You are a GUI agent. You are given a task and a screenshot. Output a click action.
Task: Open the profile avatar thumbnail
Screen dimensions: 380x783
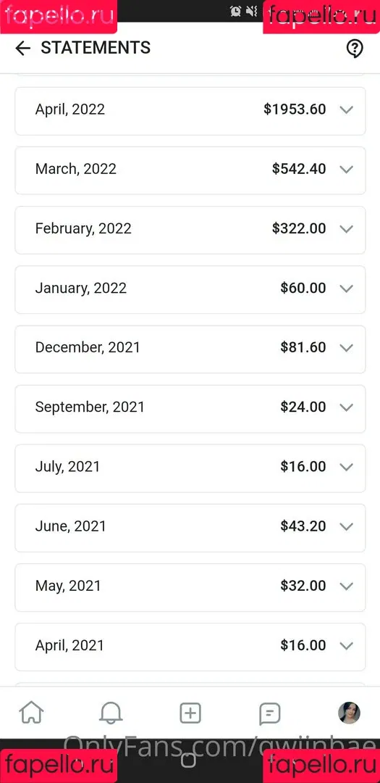tap(349, 713)
